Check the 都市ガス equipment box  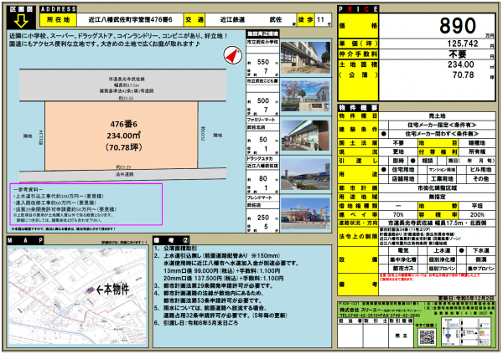(x=384, y=269)
